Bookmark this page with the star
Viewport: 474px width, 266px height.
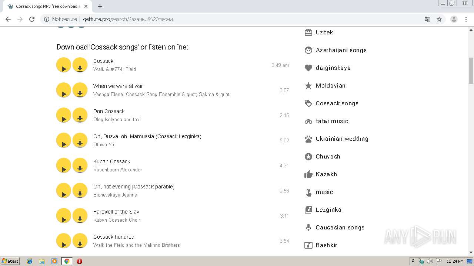(439, 19)
